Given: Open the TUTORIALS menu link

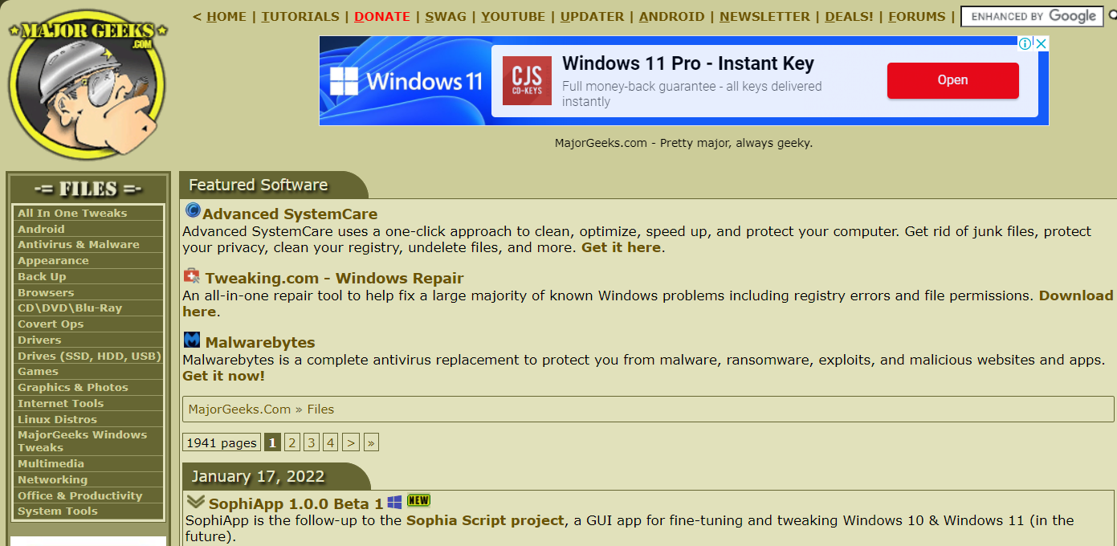Looking at the screenshot, I should tap(300, 17).
